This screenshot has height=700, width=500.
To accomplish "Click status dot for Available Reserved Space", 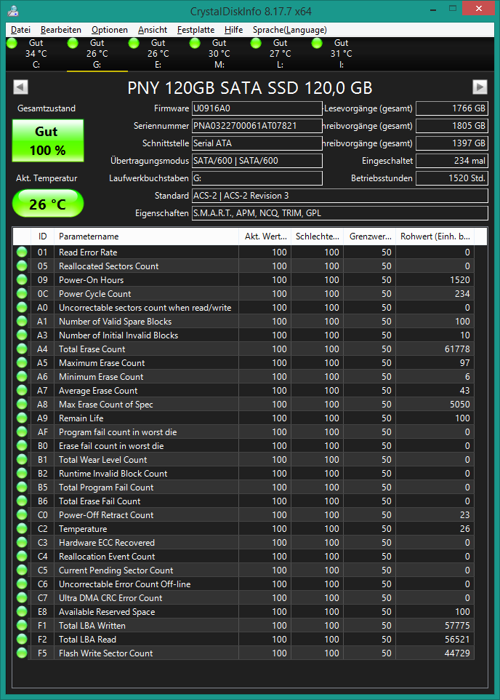I will click(x=21, y=612).
